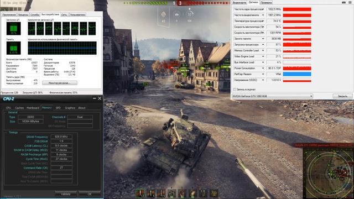The image size is (354, 199).
Task: Click the Закрыть button in GPU-Z
Action: tap(342, 96)
